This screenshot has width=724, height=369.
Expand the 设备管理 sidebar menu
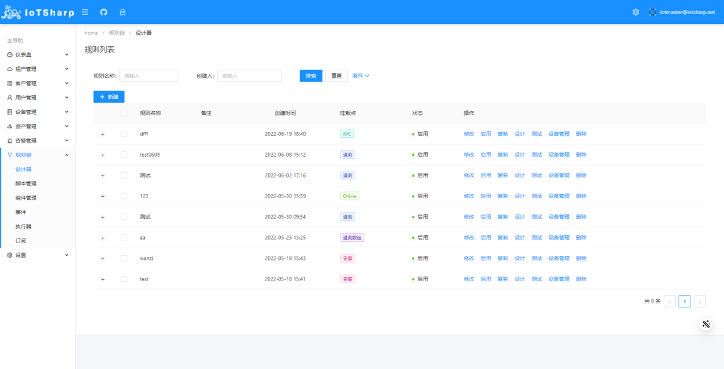click(38, 112)
